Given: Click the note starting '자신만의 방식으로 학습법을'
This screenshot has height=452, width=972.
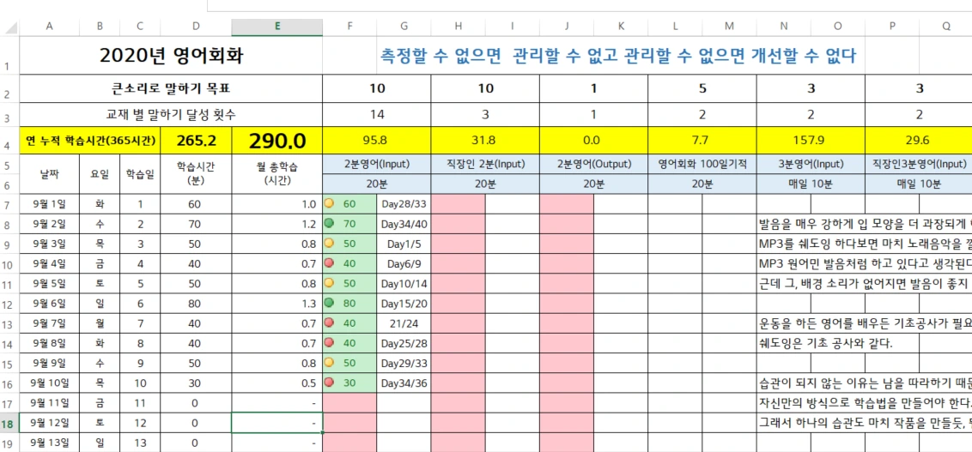Looking at the screenshot, I should coord(865,403).
